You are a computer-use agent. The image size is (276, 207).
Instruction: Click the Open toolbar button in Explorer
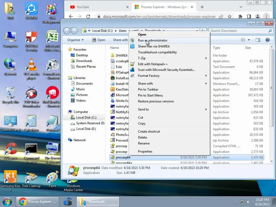click(99, 40)
